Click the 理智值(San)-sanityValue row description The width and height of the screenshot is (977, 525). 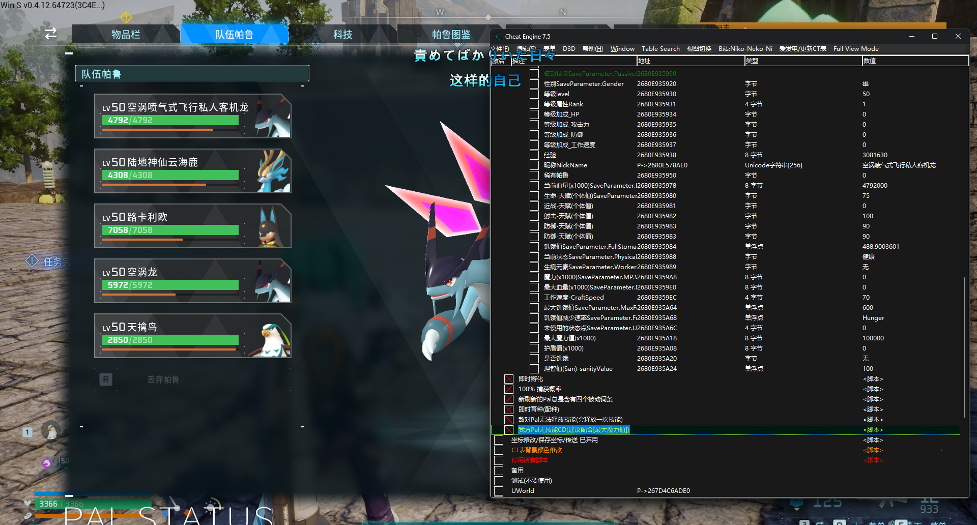[578, 369]
